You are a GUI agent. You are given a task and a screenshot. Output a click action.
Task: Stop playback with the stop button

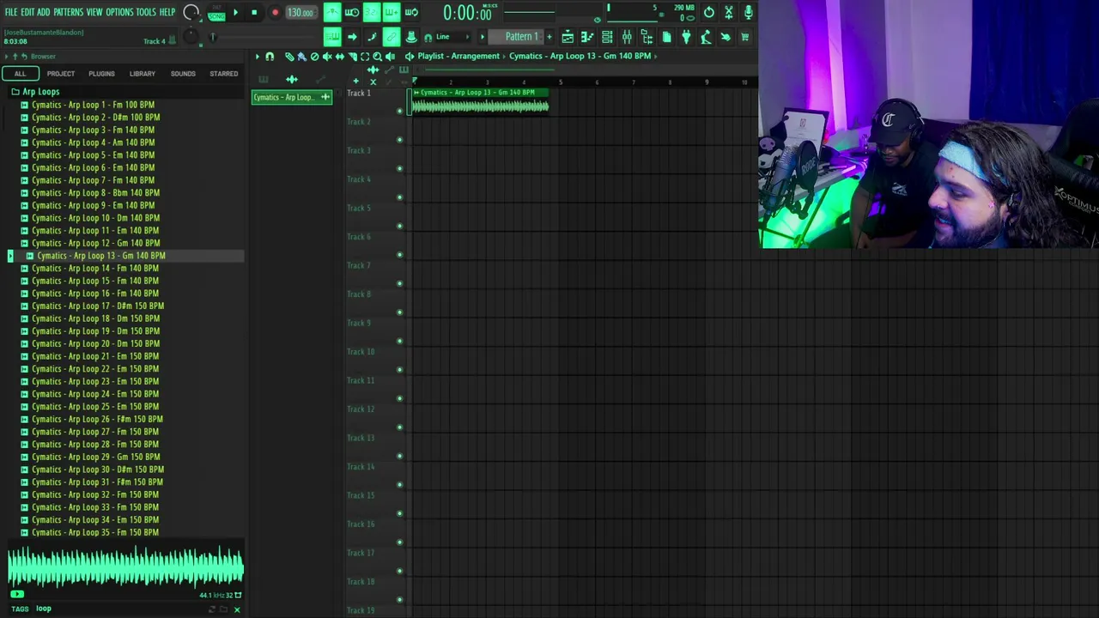[254, 12]
